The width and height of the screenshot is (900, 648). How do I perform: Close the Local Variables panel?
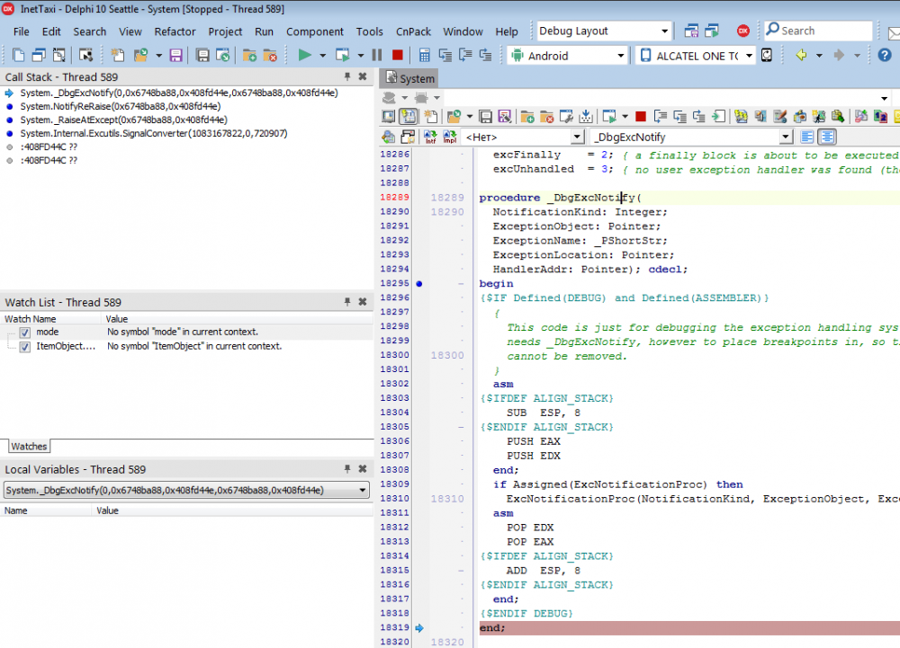click(363, 468)
